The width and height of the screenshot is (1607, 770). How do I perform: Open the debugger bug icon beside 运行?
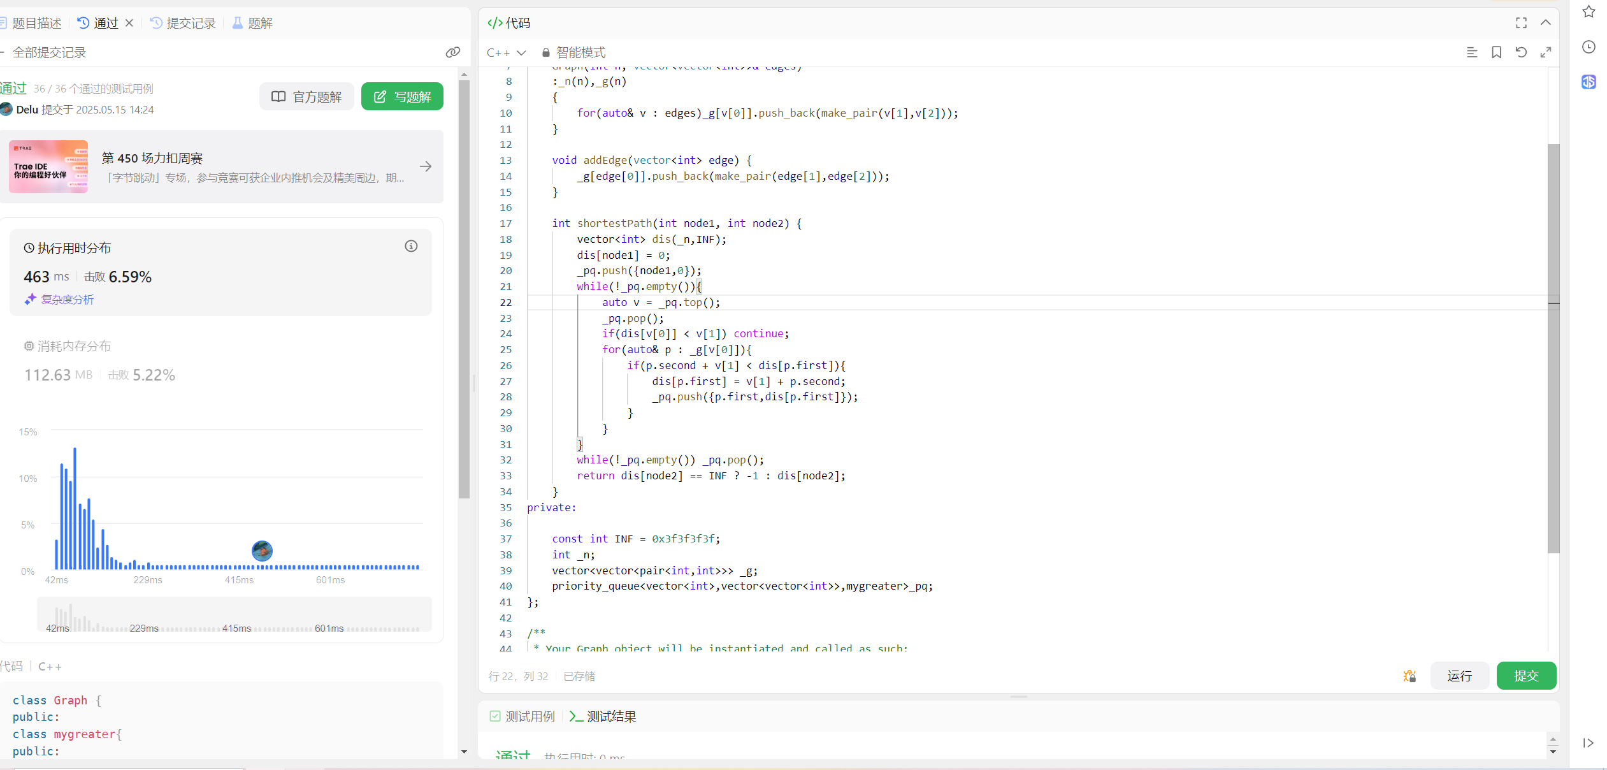tap(1409, 676)
